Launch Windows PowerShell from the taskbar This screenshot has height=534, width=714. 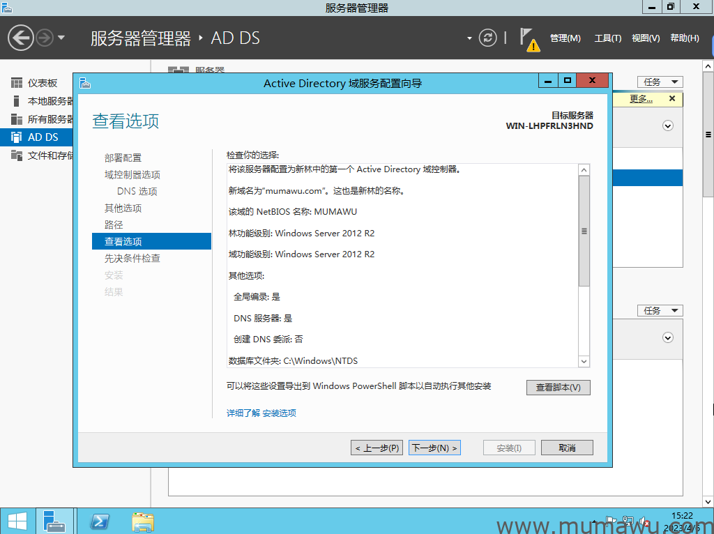(100, 521)
